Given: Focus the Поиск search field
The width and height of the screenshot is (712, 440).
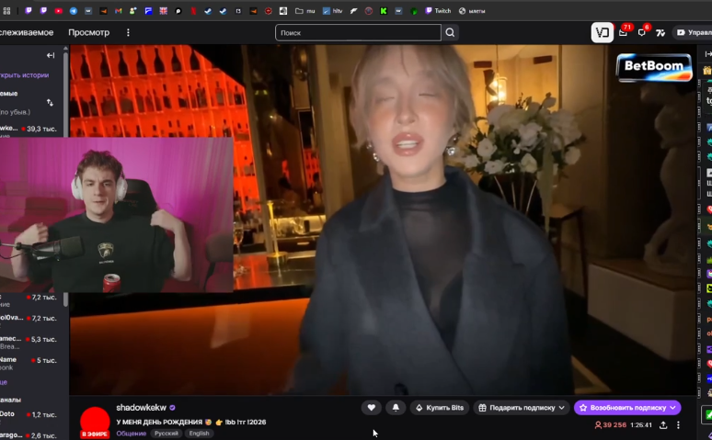Looking at the screenshot, I should [x=358, y=33].
